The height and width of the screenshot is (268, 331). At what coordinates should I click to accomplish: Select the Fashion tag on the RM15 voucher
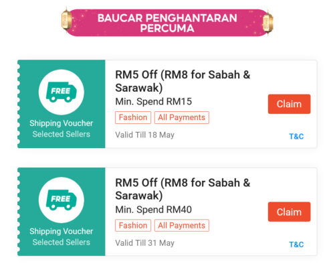(x=133, y=117)
